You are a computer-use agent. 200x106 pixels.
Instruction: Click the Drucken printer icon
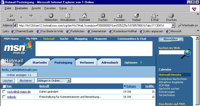click(171, 16)
